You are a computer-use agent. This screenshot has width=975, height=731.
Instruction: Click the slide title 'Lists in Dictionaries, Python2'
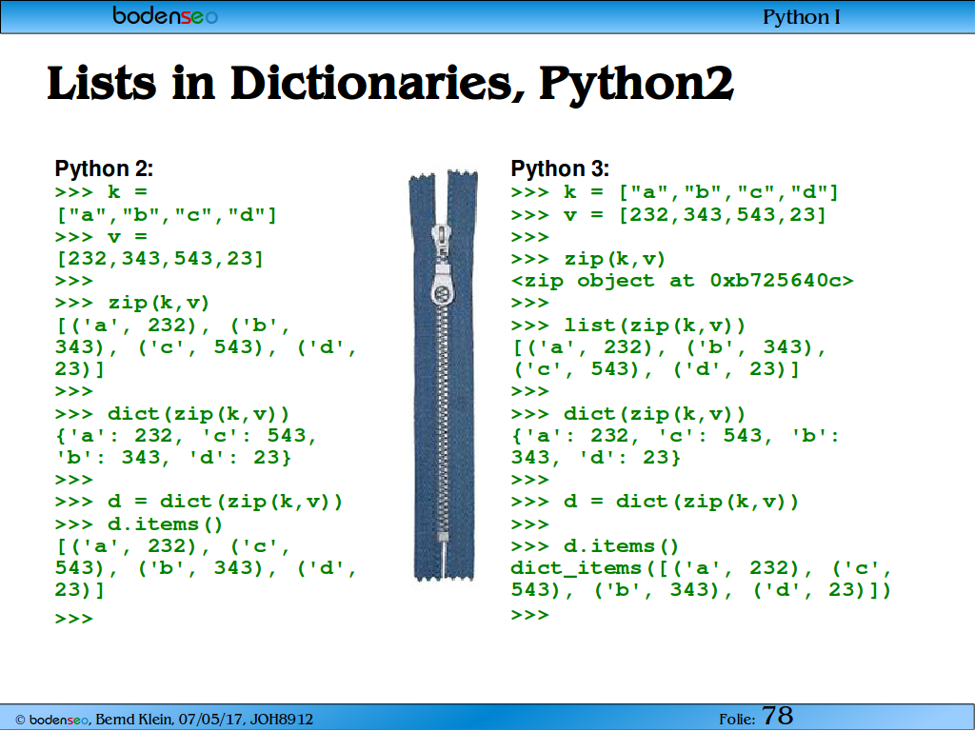pyautogui.click(x=390, y=84)
